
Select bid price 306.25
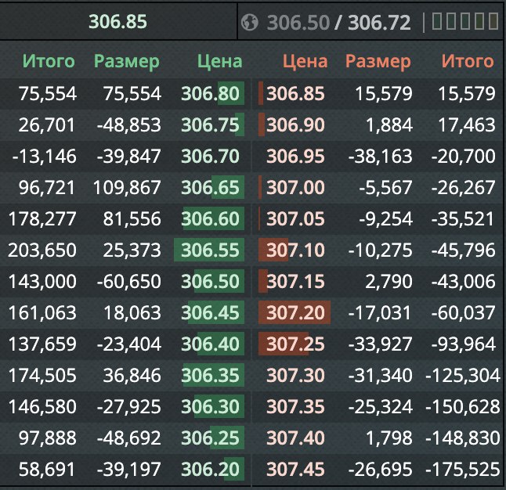coord(210,438)
